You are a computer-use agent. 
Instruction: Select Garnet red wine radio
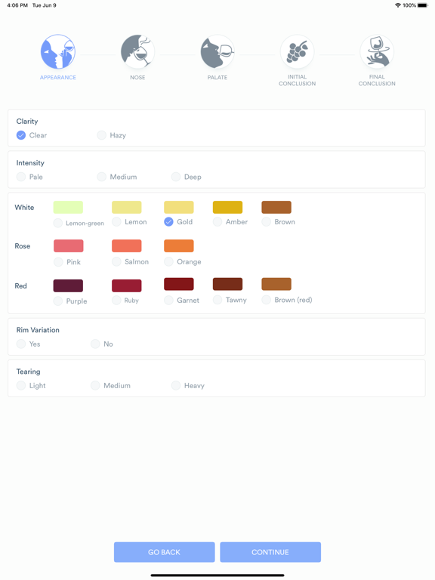(x=168, y=301)
